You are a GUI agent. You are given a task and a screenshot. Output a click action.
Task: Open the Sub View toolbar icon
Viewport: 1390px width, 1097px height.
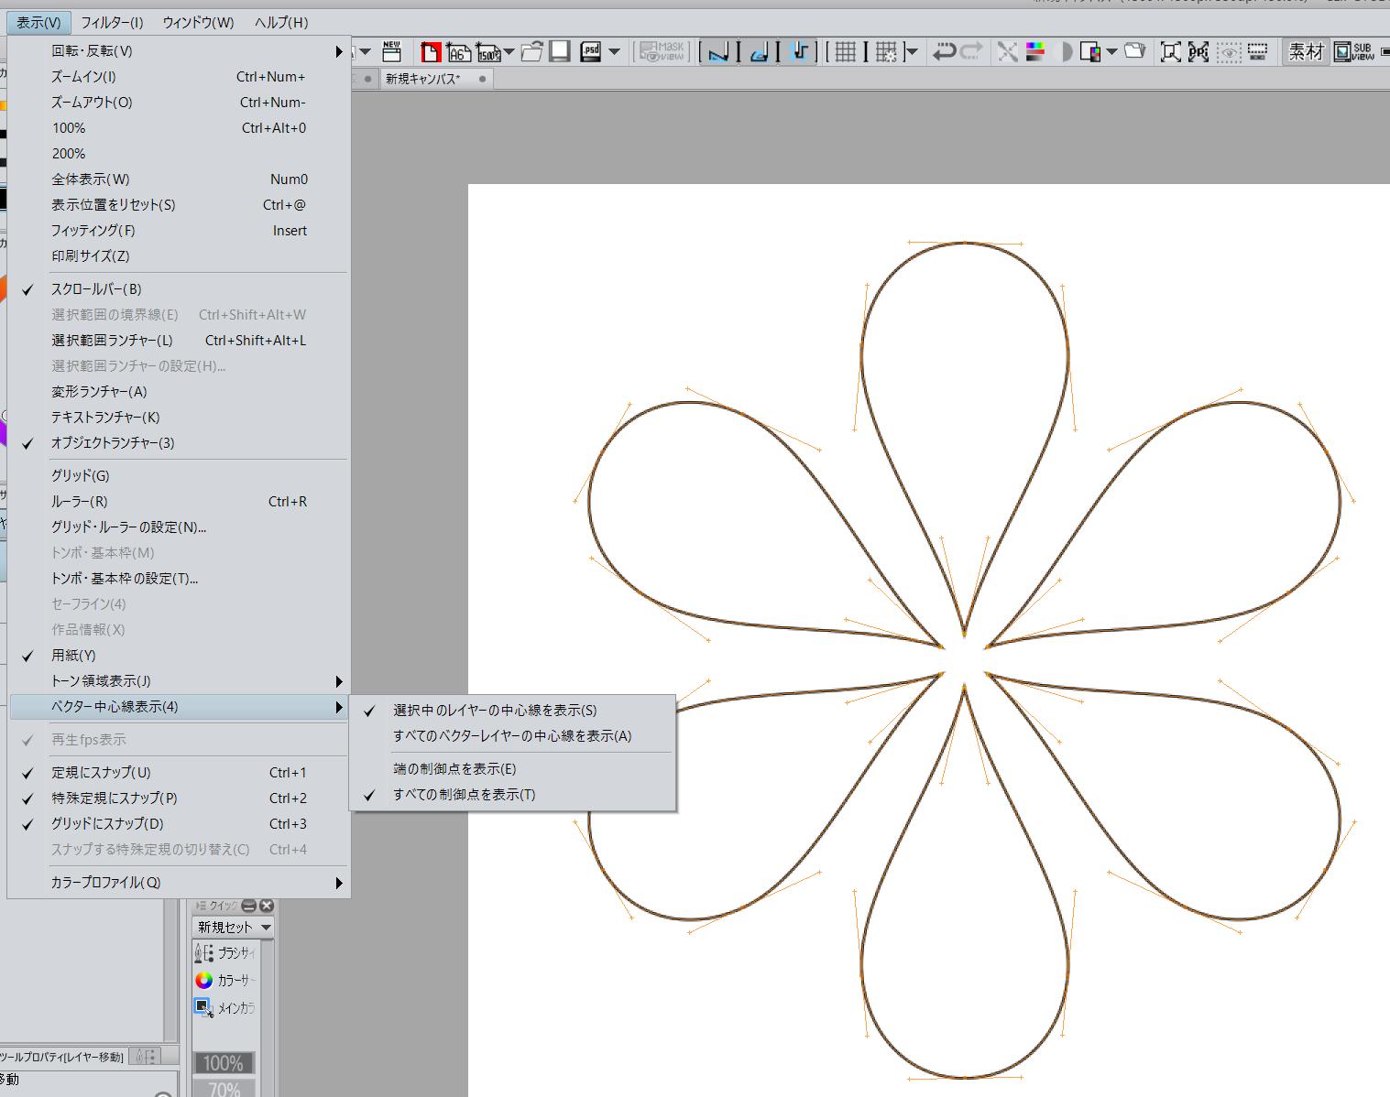[x=1354, y=52]
